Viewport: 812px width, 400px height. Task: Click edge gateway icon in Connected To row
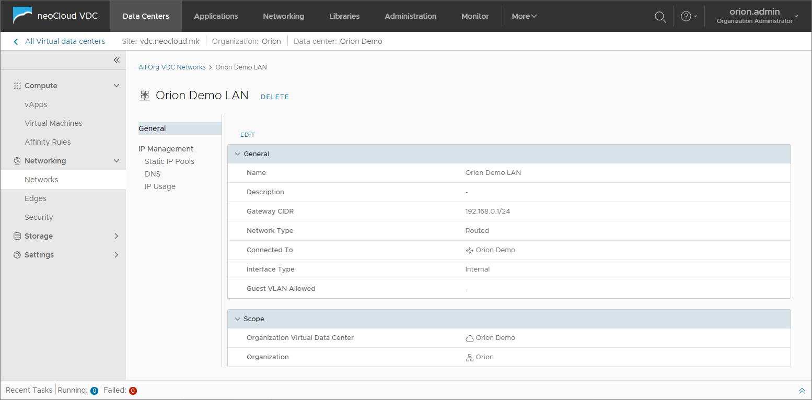coord(469,251)
